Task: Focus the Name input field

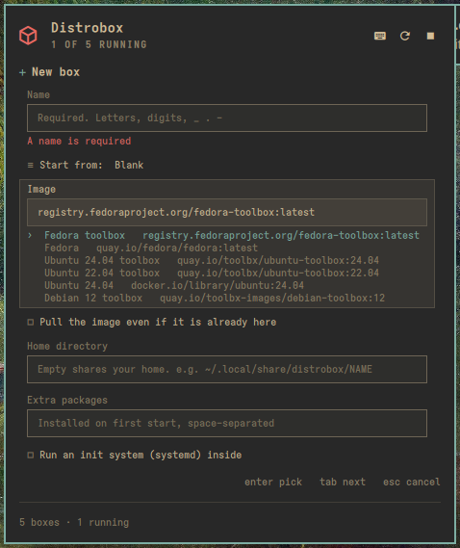Action: pyautogui.click(x=227, y=117)
